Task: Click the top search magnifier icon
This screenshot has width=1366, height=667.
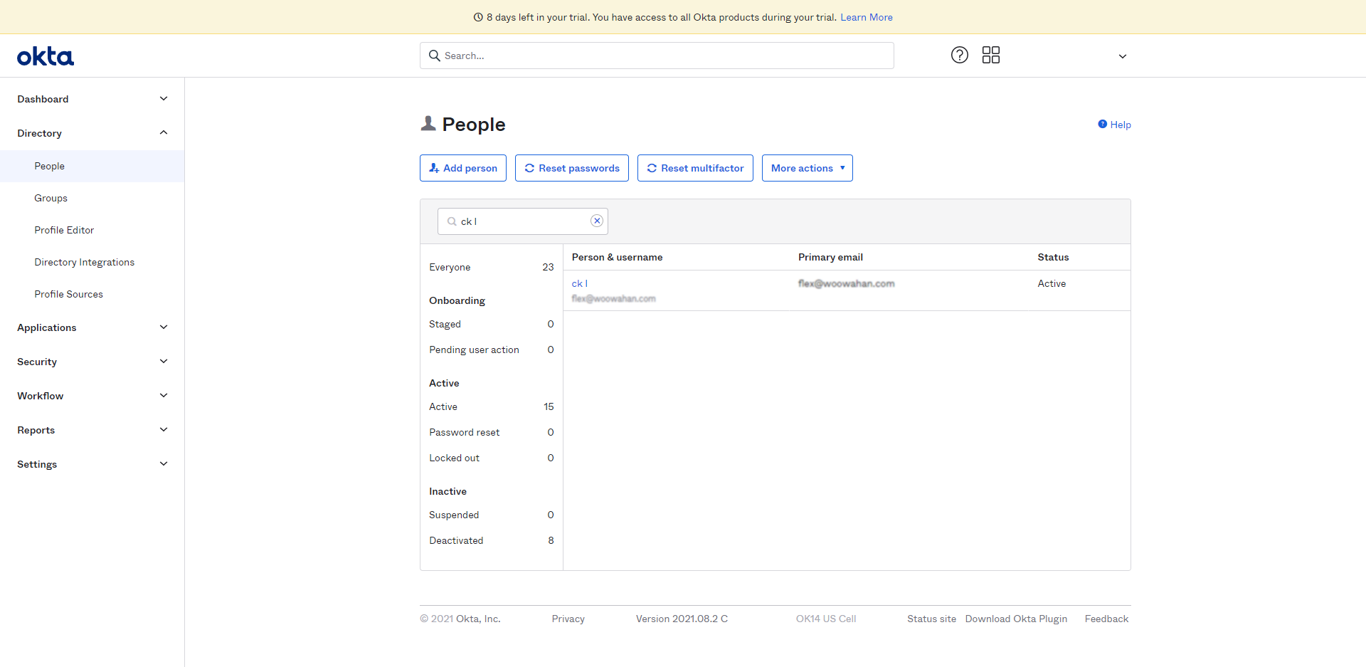Action: coord(435,56)
